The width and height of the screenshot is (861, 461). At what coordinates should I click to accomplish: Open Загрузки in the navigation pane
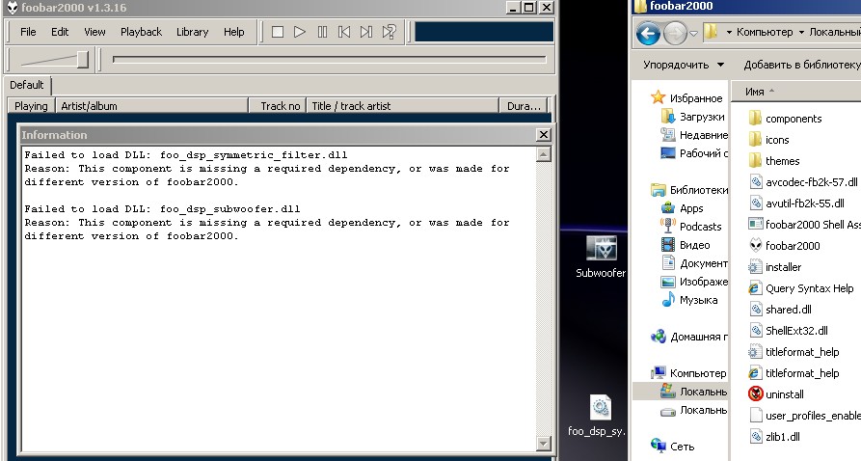pyautogui.click(x=693, y=117)
